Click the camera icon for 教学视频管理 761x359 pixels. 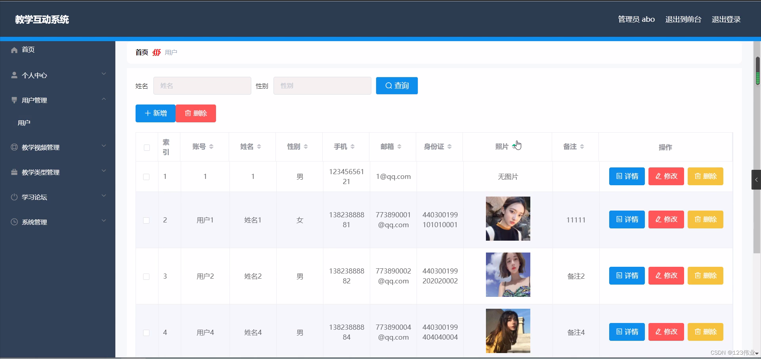(x=14, y=147)
